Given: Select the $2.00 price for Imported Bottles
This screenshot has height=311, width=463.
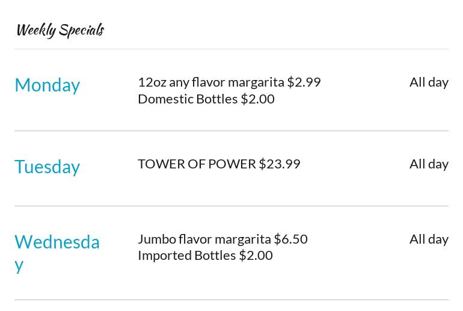Looking at the screenshot, I should 256,255.
